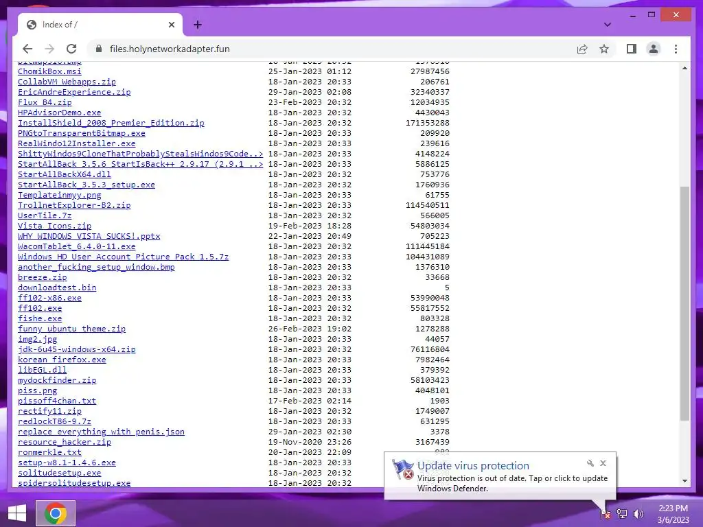This screenshot has height=527, width=703.
Task: Download WacomTablet_6.4.0-11.exe
Action: click(76, 246)
